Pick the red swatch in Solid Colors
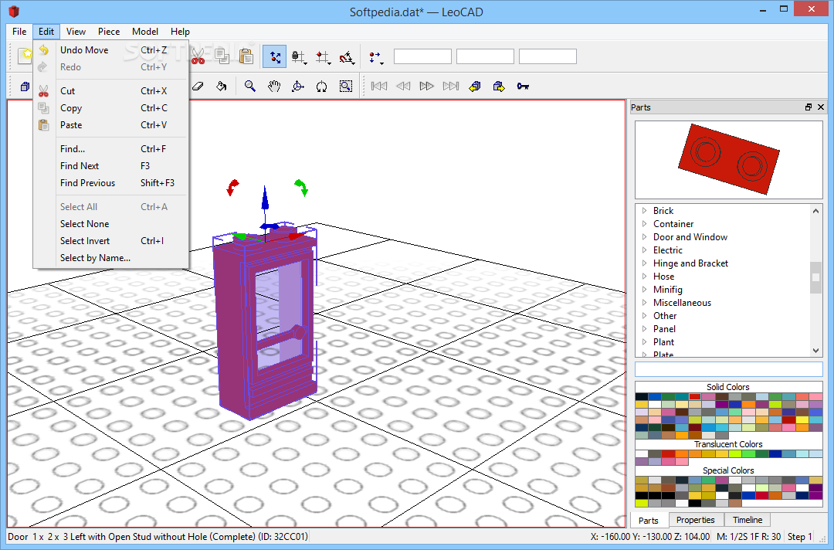Screen dimensions: 834x550 [x=695, y=397]
